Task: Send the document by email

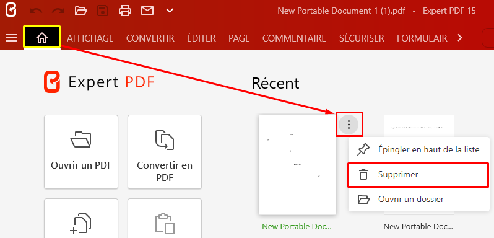Action: [x=147, y=11]
